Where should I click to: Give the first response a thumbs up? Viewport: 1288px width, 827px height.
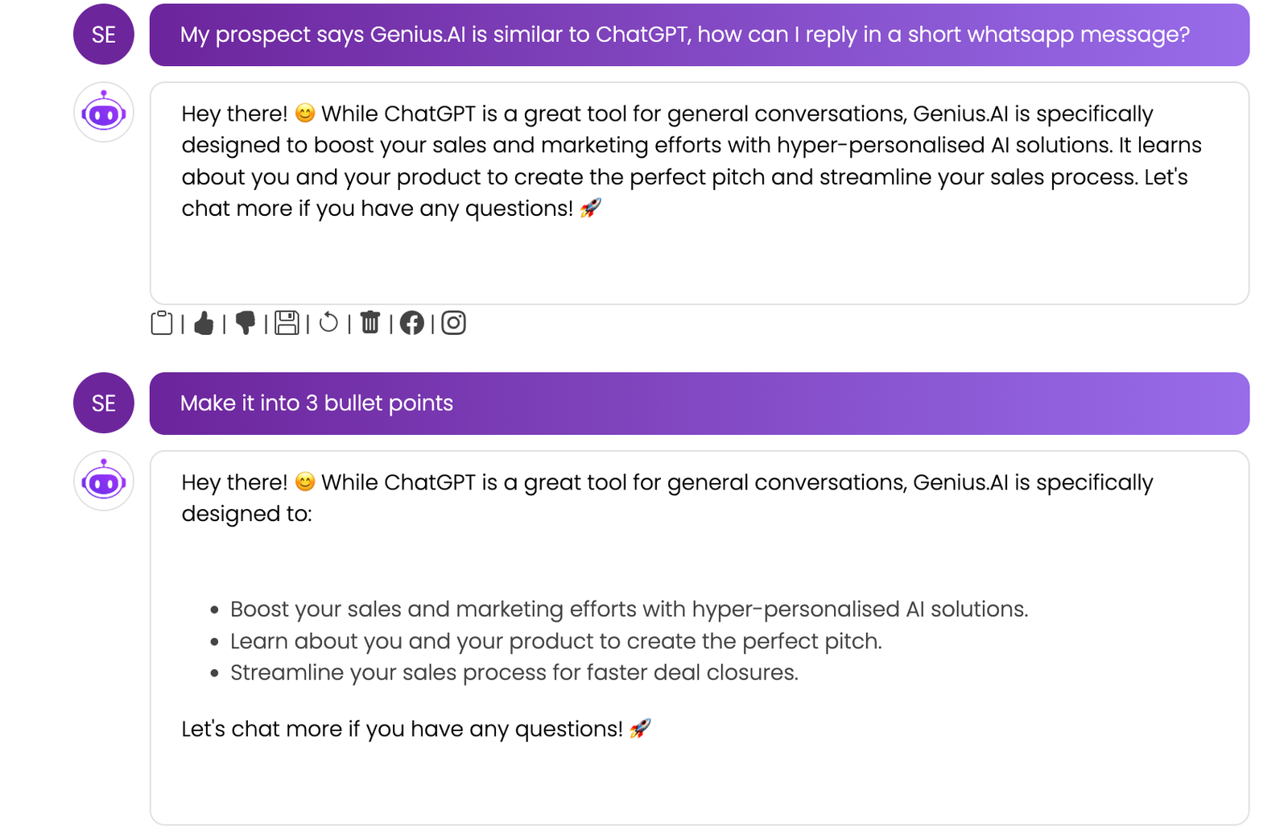204,323
